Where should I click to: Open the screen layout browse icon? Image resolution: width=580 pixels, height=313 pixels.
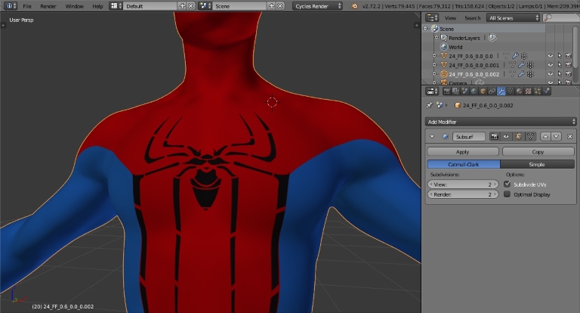(x=116, y=6)
